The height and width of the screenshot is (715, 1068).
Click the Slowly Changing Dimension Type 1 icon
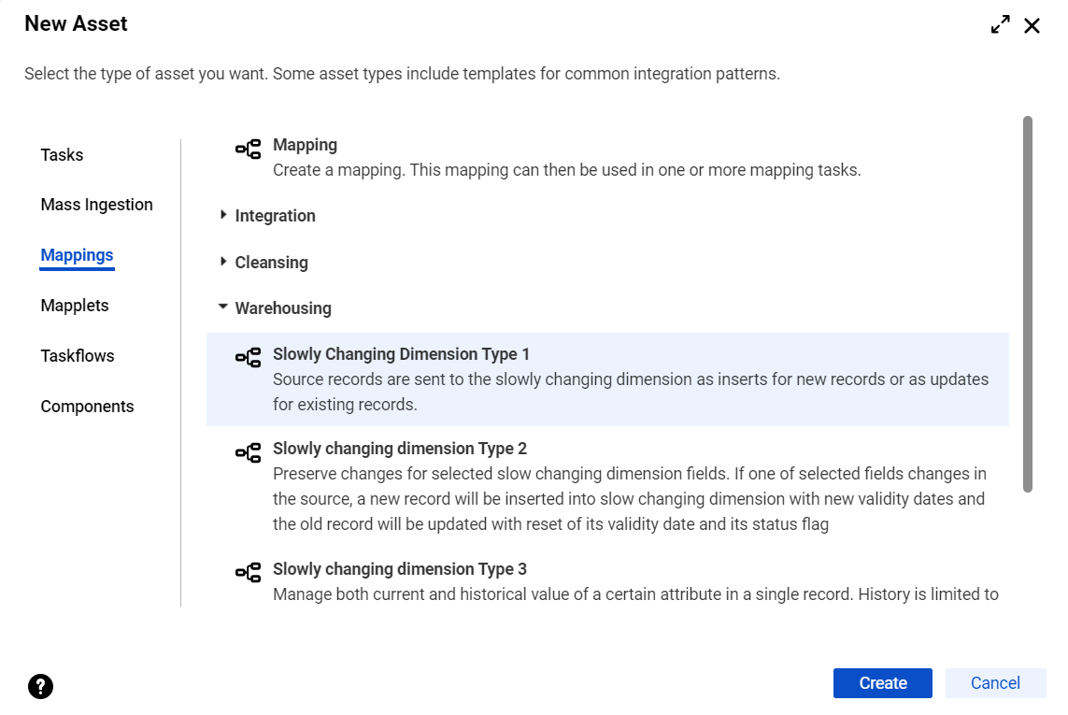click(248, 357)
